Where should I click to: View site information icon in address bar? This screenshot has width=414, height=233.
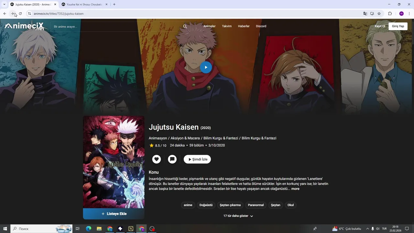29,14
